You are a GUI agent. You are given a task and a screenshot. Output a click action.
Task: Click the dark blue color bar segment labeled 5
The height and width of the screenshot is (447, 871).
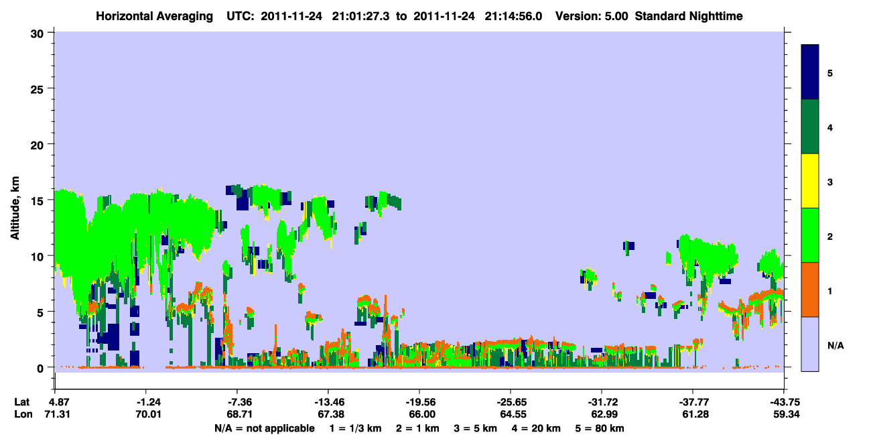click(810, 72)
